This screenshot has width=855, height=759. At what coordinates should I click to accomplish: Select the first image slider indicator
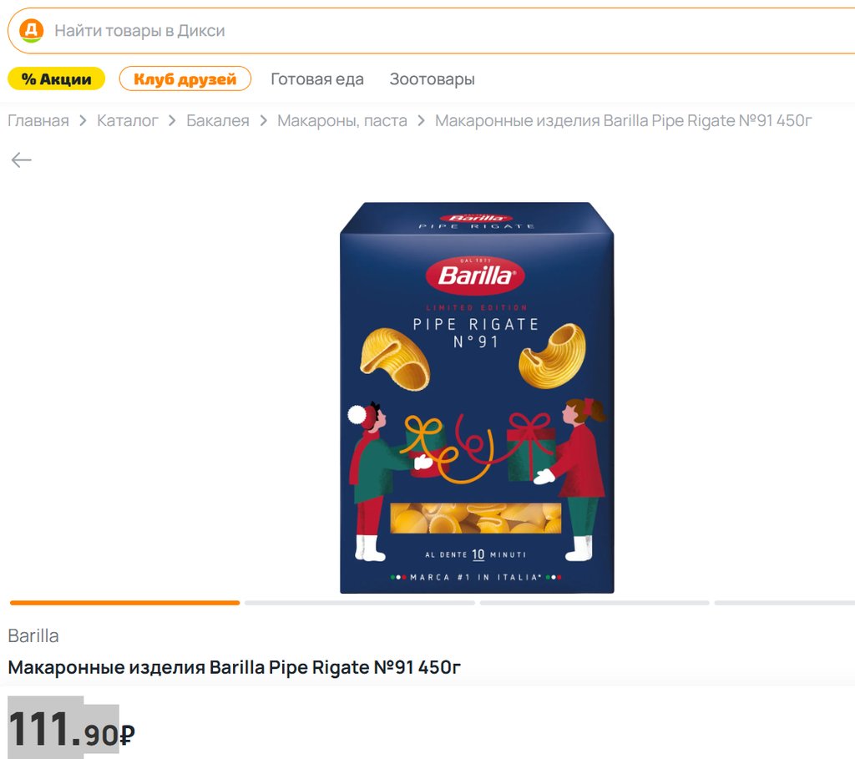click(125, 603)
